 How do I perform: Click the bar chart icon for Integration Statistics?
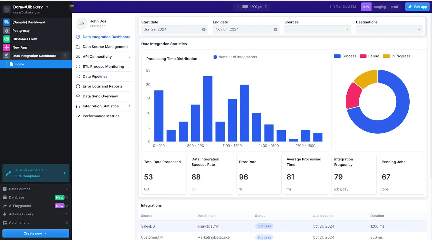point(78,106)
